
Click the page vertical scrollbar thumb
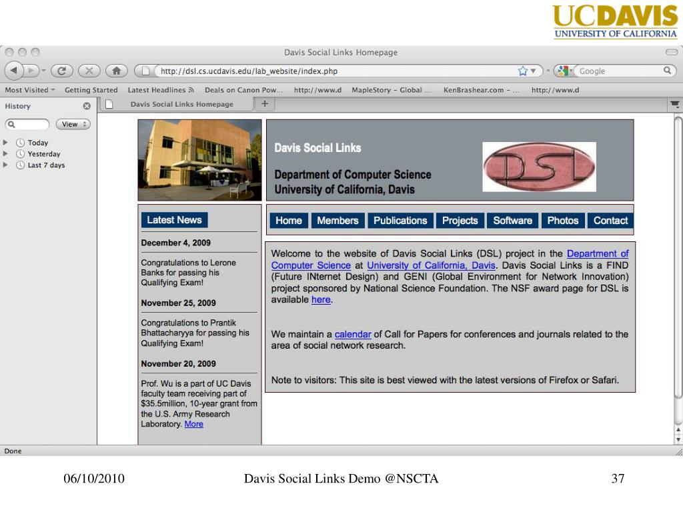pos(678,257)
